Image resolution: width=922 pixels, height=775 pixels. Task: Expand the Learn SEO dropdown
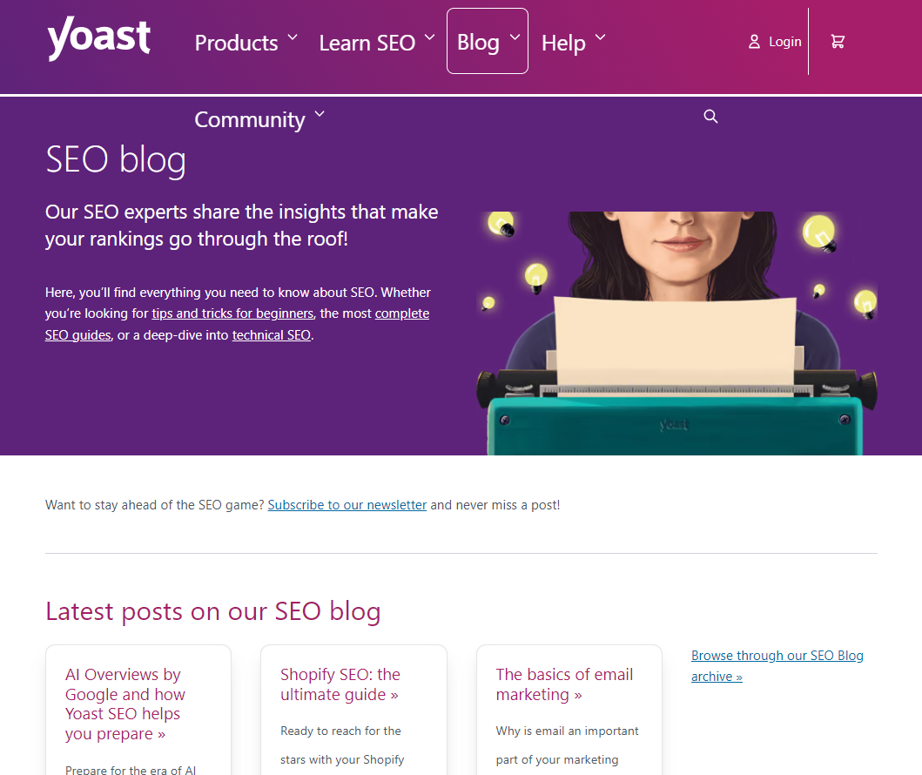tap(428, 37)
